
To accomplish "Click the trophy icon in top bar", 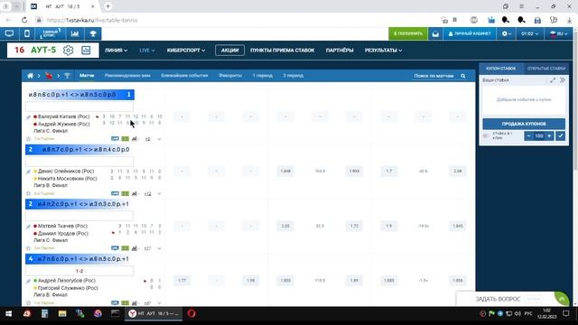I will pos(93,33).
